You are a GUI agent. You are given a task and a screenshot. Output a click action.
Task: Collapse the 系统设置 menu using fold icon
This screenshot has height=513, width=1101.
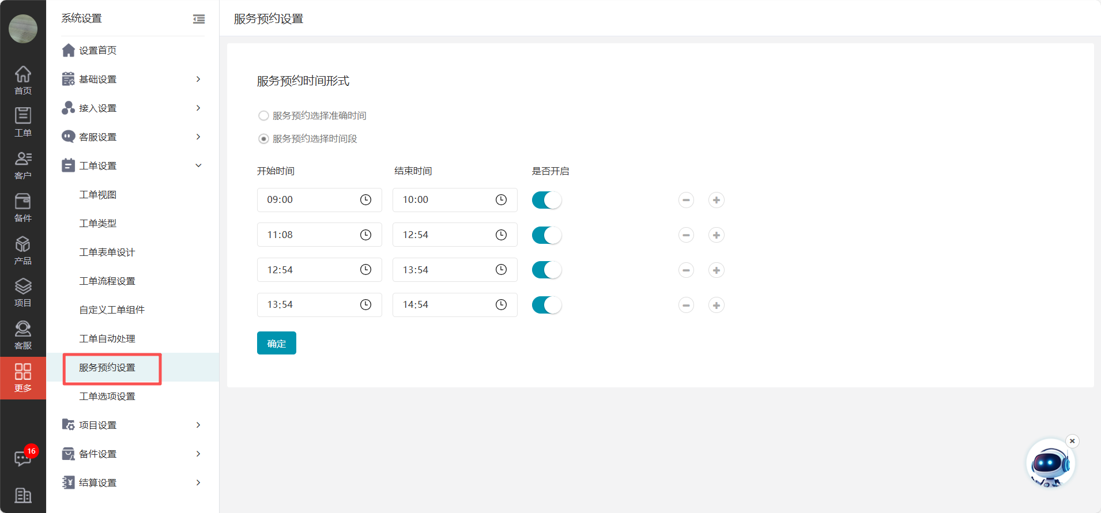pos(199,19)
